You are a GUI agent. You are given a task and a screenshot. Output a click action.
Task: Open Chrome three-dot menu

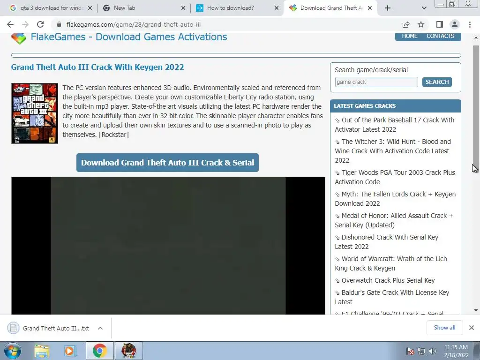[x=470, y=24]
